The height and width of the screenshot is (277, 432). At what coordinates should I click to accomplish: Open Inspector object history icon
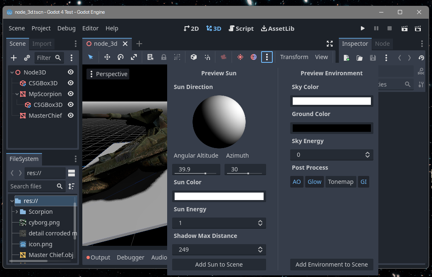[x=421, y=58]
